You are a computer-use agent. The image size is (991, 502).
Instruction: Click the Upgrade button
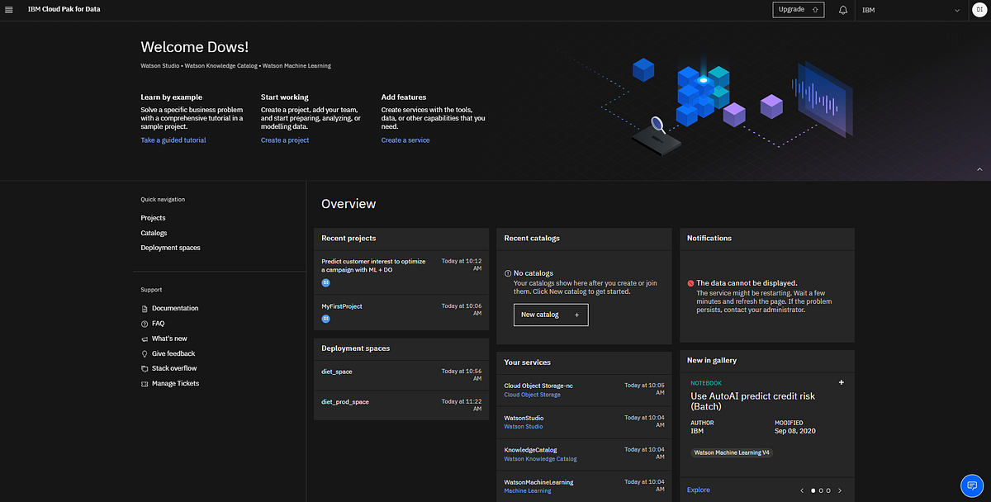(x=798, y=9)
